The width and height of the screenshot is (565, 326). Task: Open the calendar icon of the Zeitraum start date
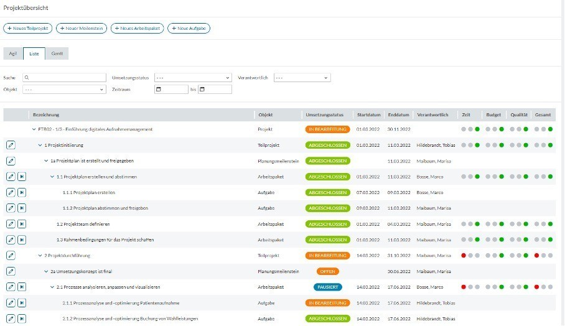pyautogui.click(x=158, y=90)
